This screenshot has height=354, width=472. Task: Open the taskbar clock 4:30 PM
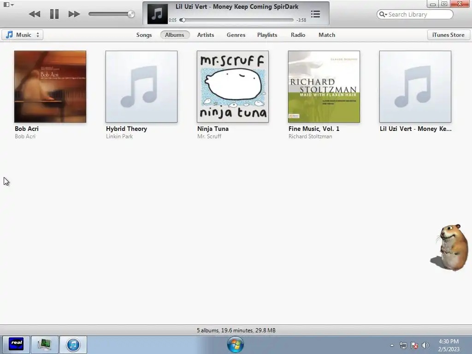click(448, 345)
